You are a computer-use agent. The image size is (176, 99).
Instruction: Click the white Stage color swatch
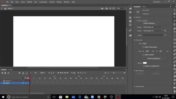pos(145,63)
